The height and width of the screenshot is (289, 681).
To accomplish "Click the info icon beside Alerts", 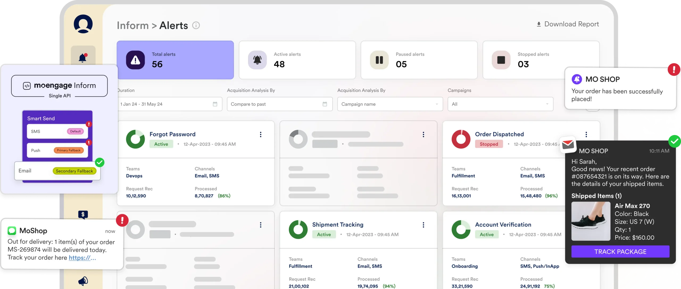I will [x=196, y=26].
